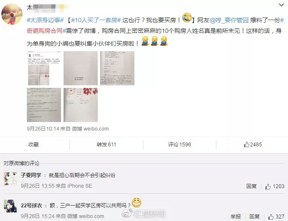Screen dimensions: 288x221
Task: Report the 22号球衣 comment via 举报
Action: point(236,217)
